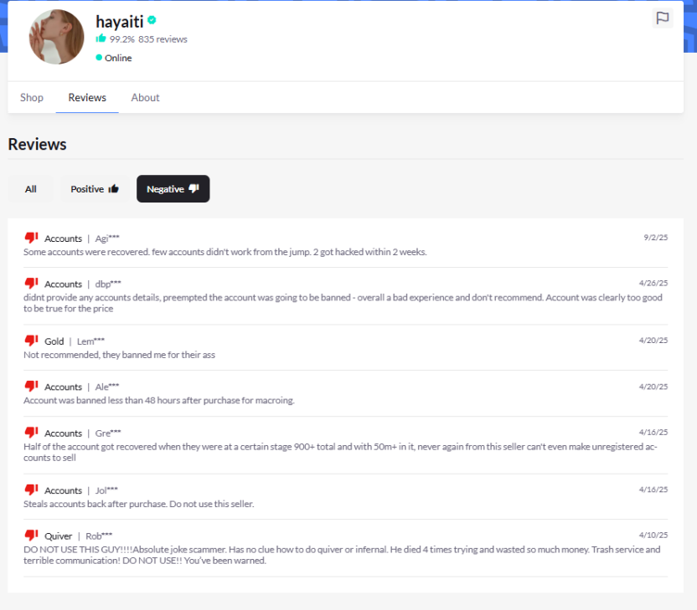Select the Negative reviews filter
697x610 pixels.
coord(173,189)
